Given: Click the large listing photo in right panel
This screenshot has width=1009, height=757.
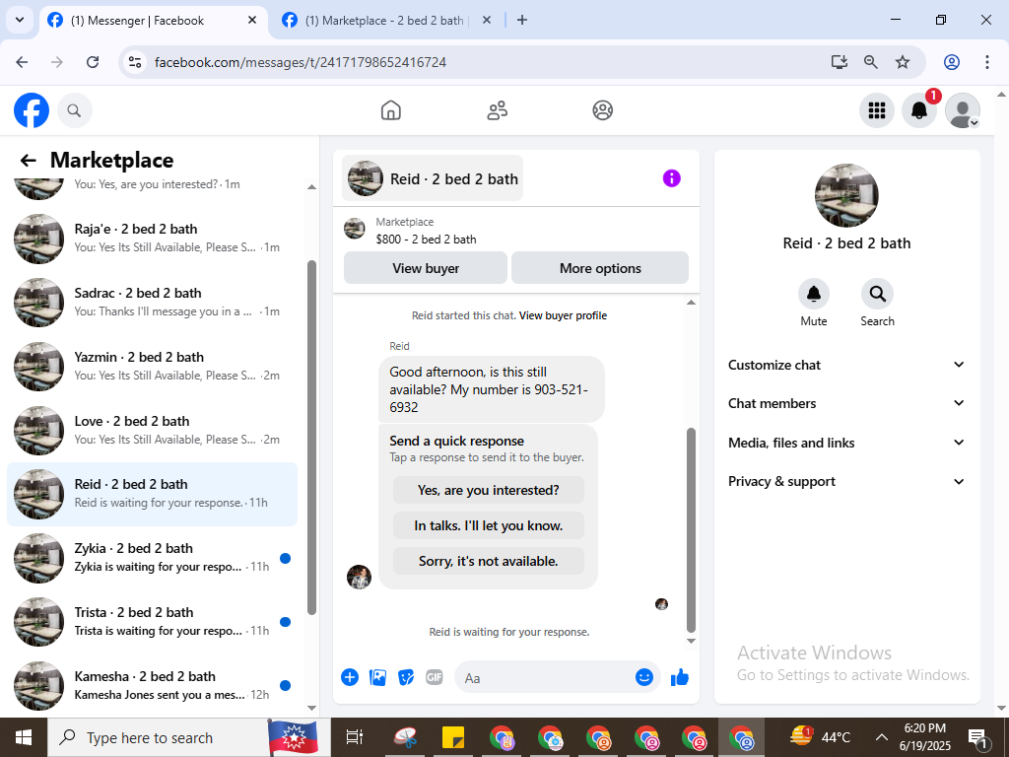Looking at the screenshot, I should (846, 195).
